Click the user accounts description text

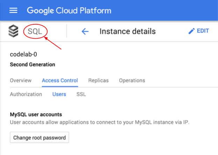100,122
